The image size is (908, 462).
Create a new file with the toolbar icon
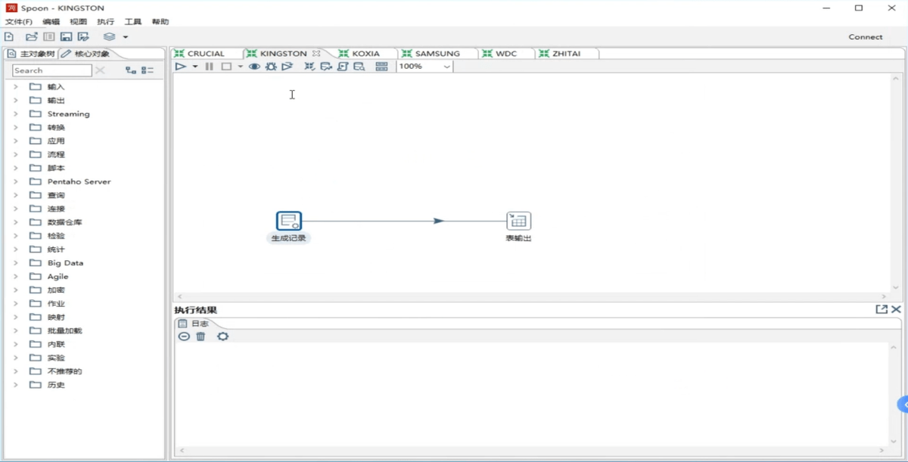(x=9, y=36)
